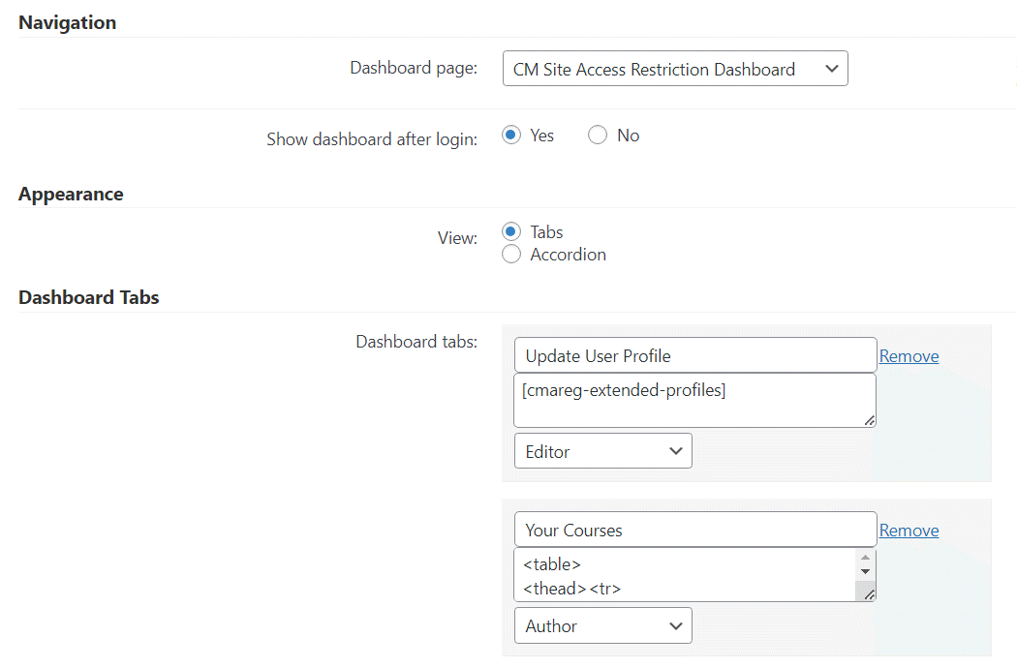Select No for show dashboard after login
This screenshot has height=668, width=1017.
coord(598,136)
